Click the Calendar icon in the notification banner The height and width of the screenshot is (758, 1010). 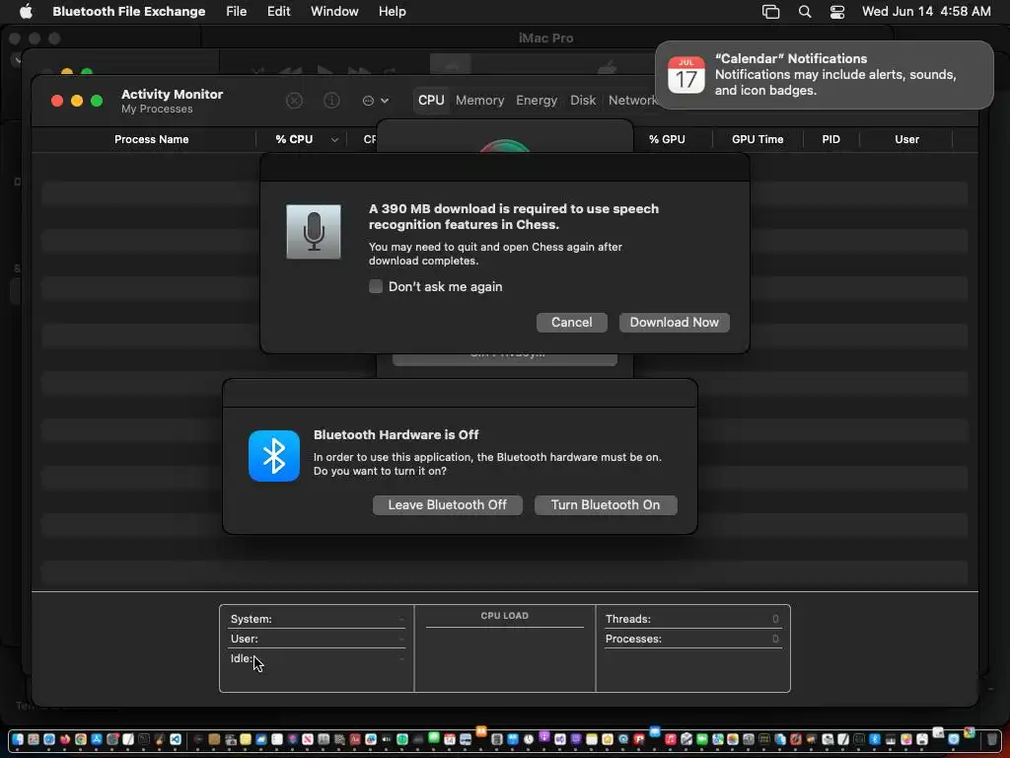click(686, 75)
